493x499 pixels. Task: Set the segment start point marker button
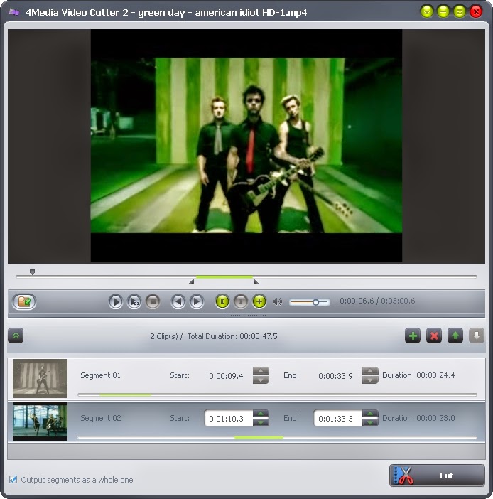click(x=222, y=301)
